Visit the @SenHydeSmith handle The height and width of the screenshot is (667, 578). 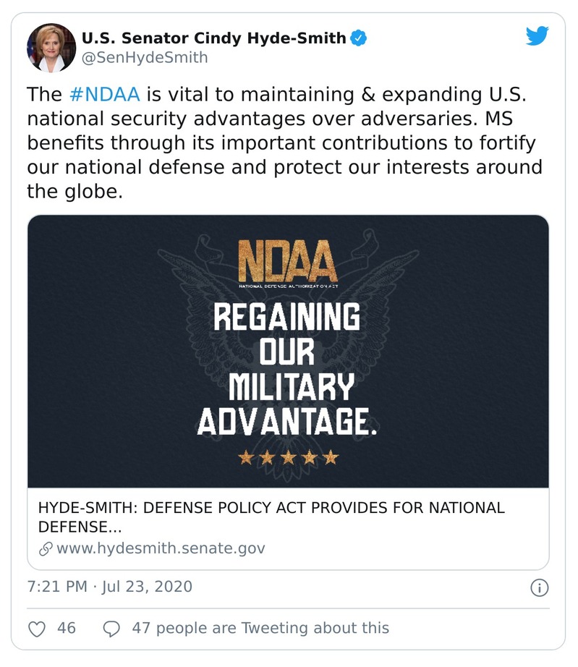(144, 58)
